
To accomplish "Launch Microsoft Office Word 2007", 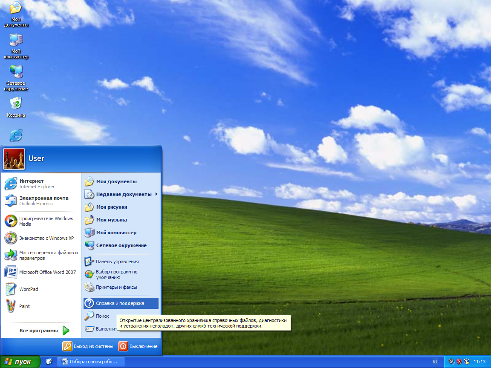I will (41, 272).
